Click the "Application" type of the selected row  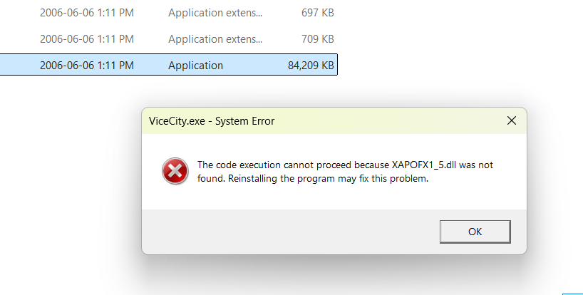pos(195,66)
